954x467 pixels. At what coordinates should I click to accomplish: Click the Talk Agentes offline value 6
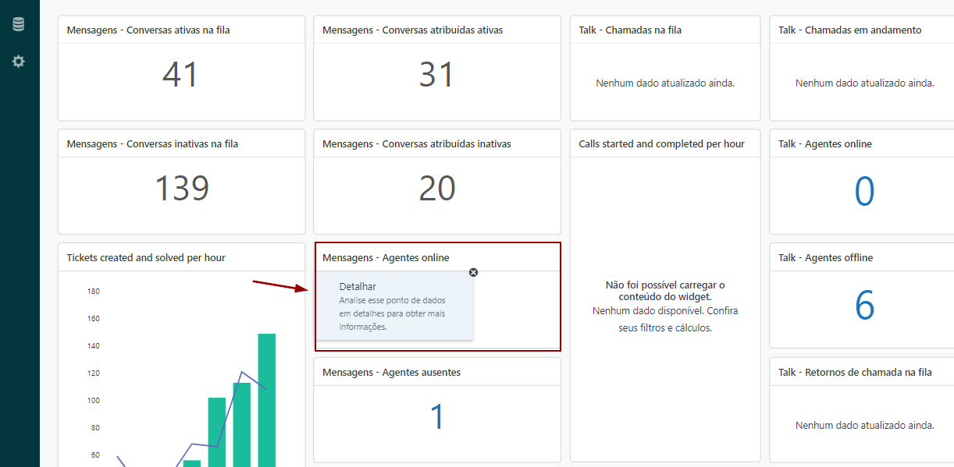tap(864, 306)
